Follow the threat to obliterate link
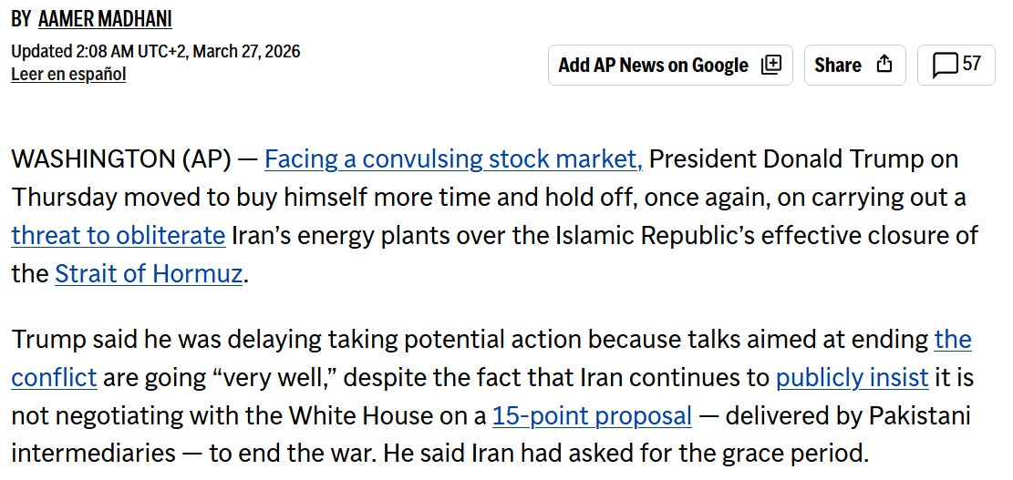Image resolution: width=1013 pixels, height=480 pixels. pos(119,236)
